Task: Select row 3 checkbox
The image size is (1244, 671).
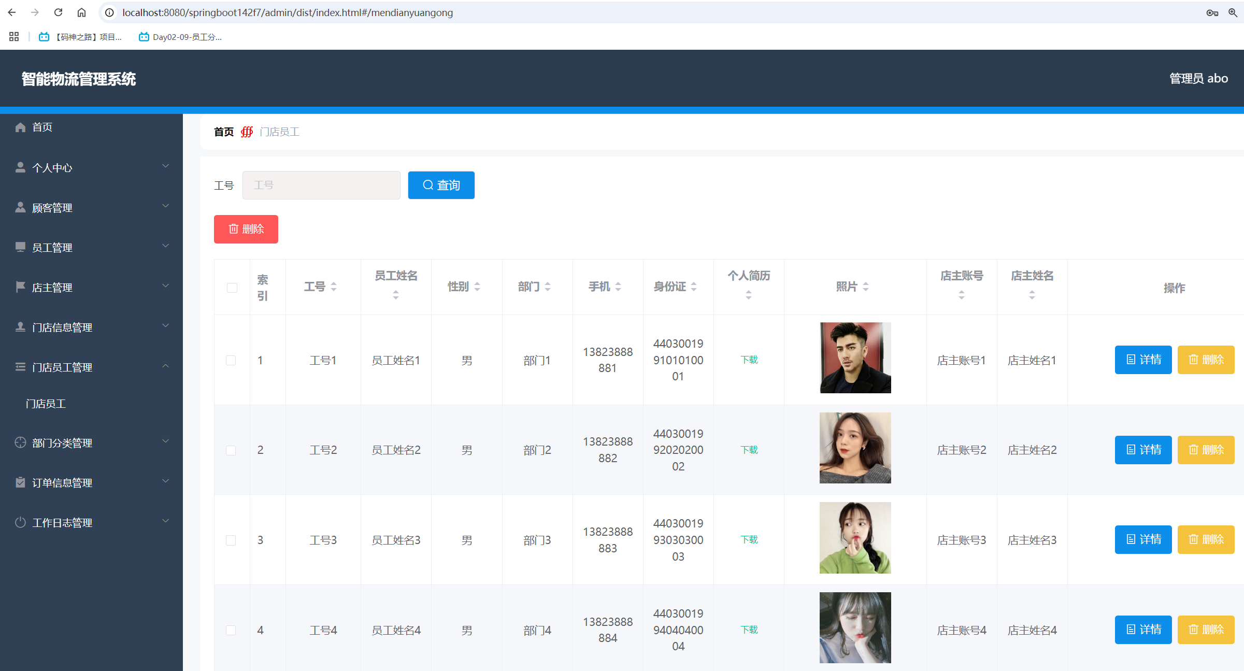Action: coord(231,540)
